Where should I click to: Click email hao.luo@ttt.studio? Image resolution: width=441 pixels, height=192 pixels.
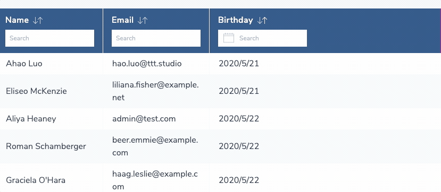[x=147, y=64]
